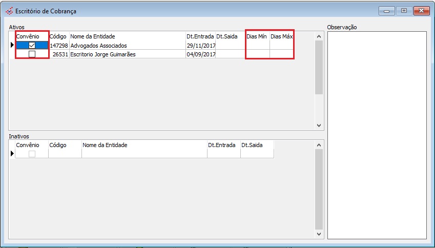
Task: Maximize the Escritório de Cobrança window
Action: [404, 11]
